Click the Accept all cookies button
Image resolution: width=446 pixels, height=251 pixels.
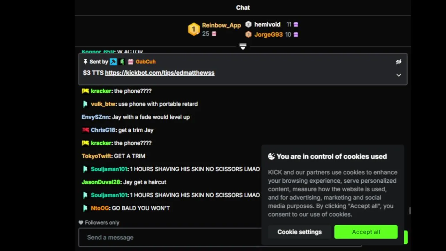point(366,232)
